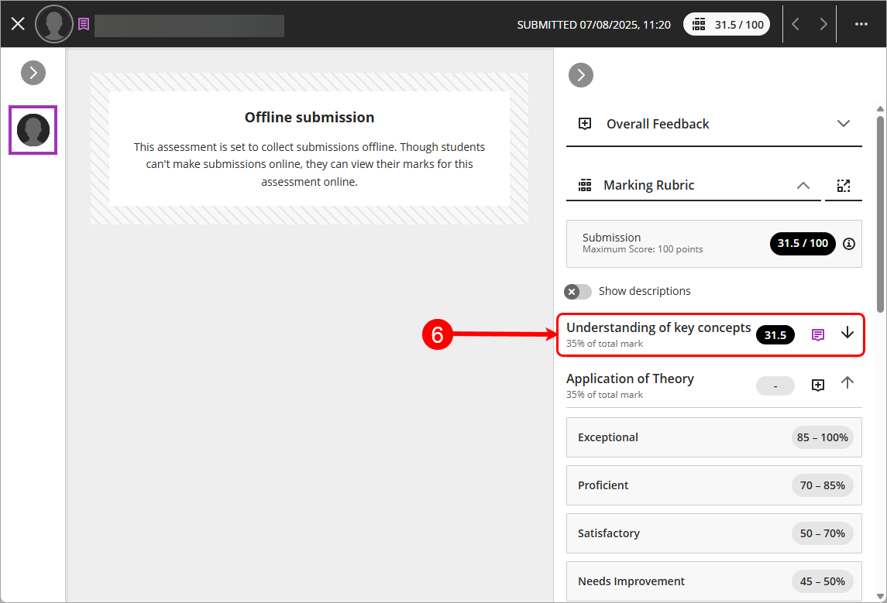
Task: Click the submission score info icon
Action: coord(849,244)
